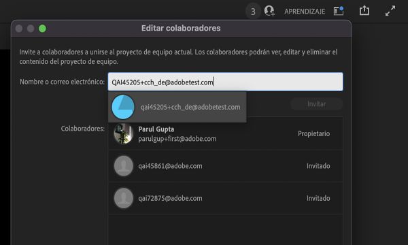Screen dimensions: 408x245
Task: Click the collaborators count badge showing 3
Action: (253, 12)
